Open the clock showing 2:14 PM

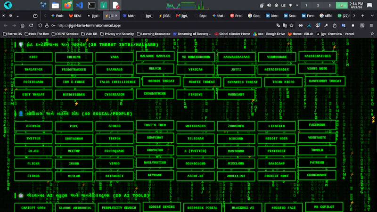click(356, 5)
